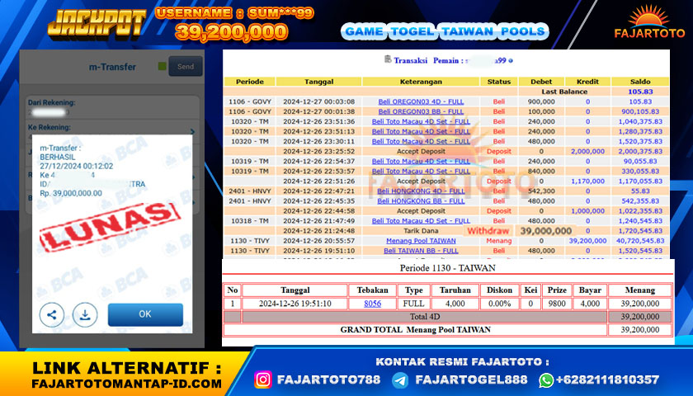Click the Last Balance value 105.83
The width and height of the screenshot is (693, 396).
(x=640, y=92)
